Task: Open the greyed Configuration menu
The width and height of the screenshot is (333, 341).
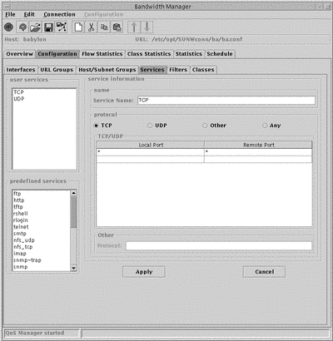Action: click(103, 14)
